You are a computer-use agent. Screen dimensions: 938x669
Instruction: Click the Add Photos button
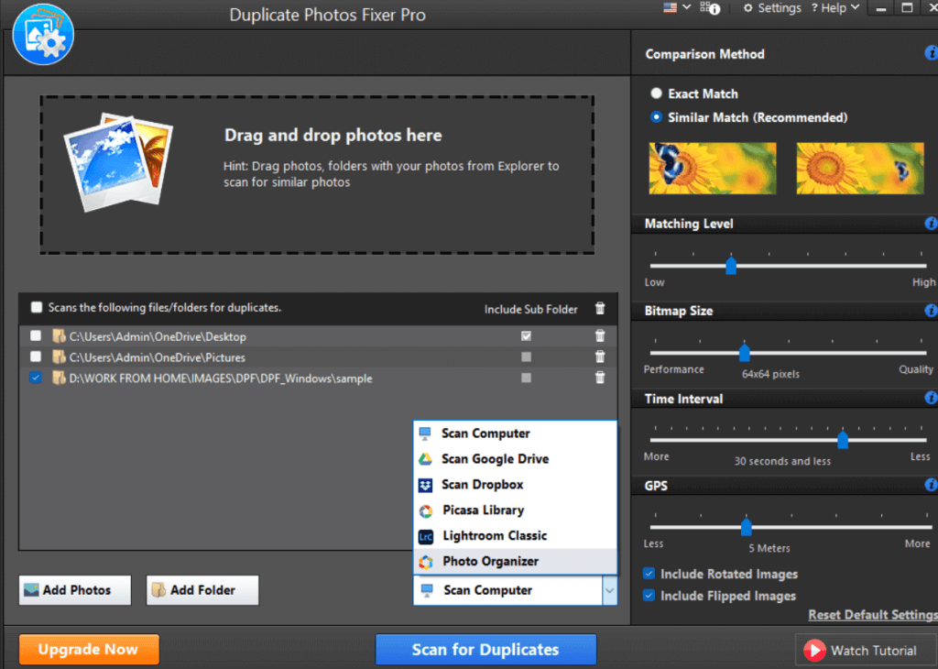(75, 590)
